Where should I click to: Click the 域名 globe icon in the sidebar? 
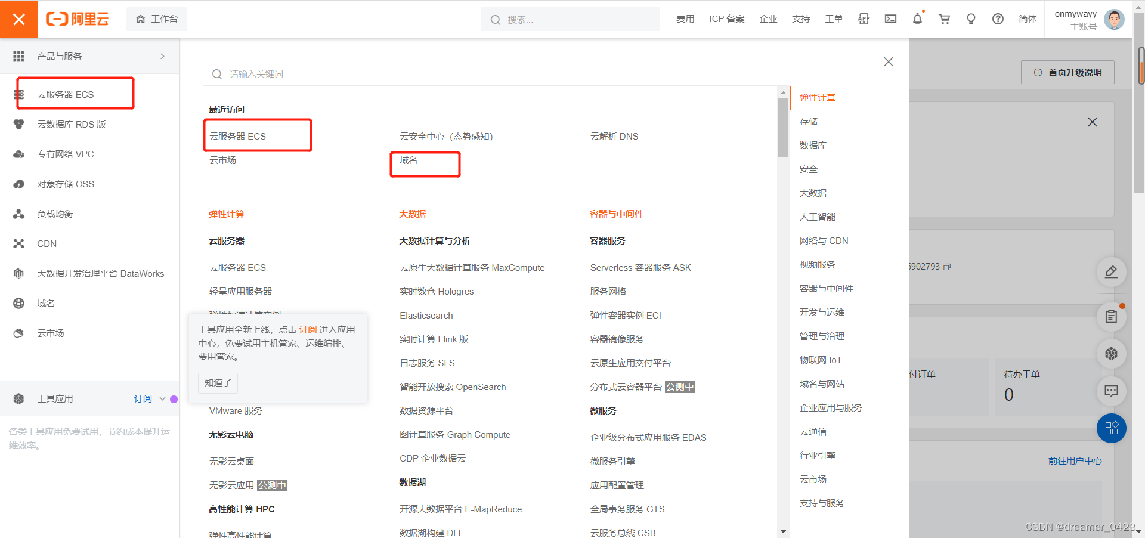(x=19, y=303)
